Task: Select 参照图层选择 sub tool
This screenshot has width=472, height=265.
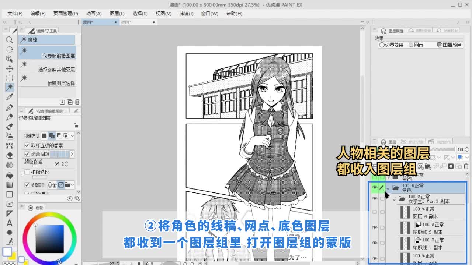Action: click(47, 80)
